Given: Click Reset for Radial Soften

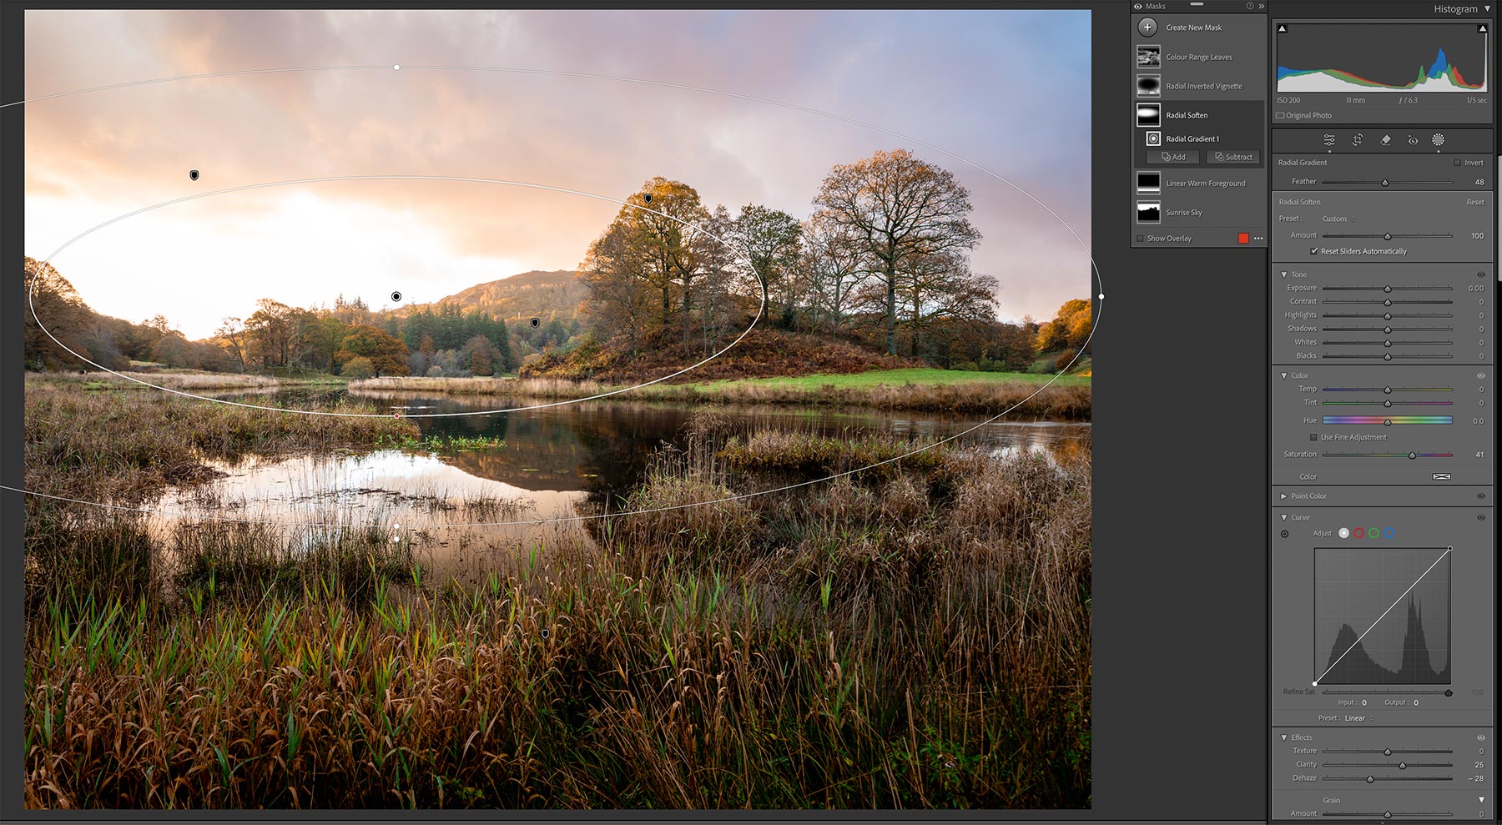Looking at the screenshot, I should coord(1475,202).
